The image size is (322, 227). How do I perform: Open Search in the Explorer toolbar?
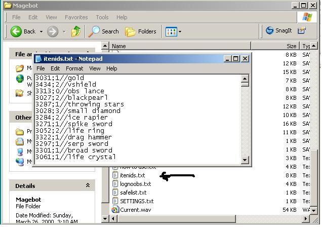[104, 31]
